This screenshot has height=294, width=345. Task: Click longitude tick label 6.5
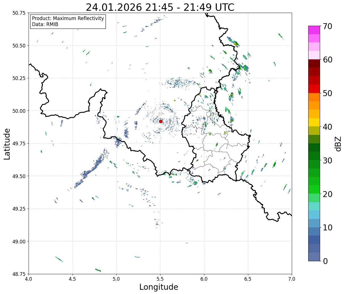(x=248, y=279)
